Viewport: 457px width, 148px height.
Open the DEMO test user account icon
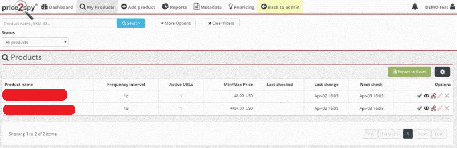[x=452, y=7]
